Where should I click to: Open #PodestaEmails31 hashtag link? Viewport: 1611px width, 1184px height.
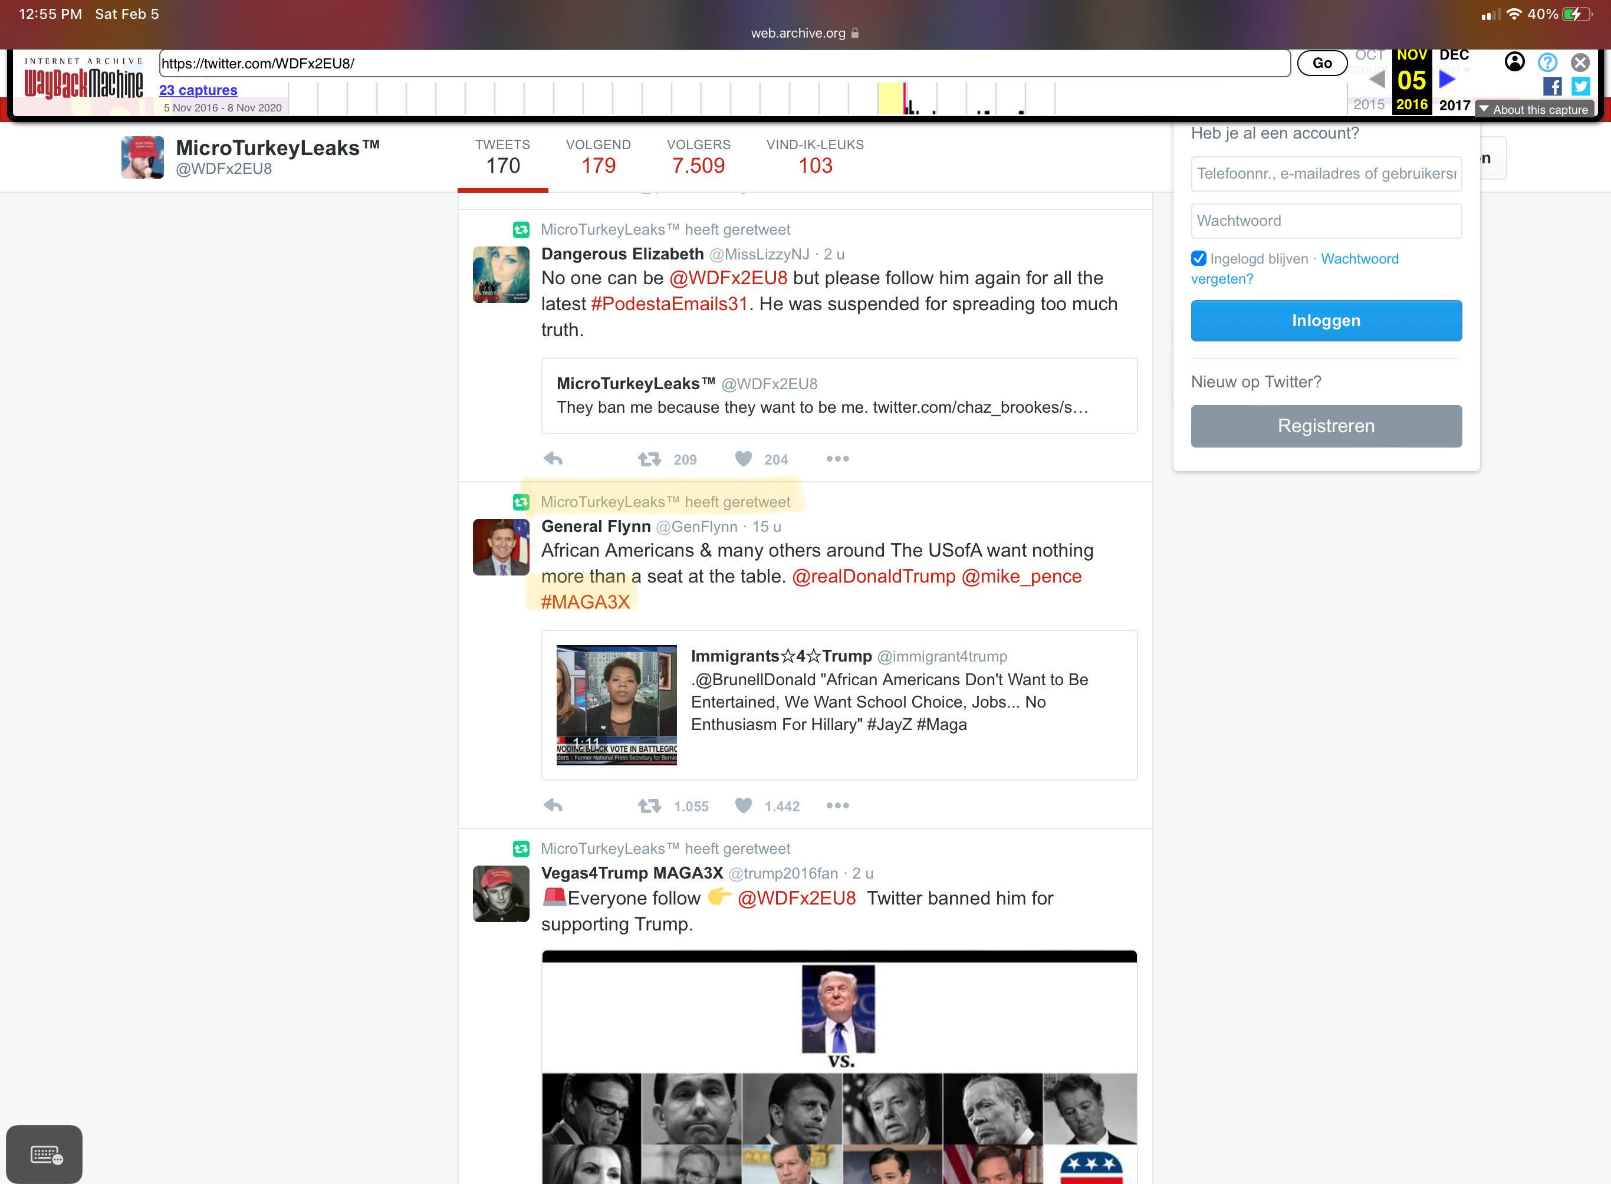(x=669, y=304)
